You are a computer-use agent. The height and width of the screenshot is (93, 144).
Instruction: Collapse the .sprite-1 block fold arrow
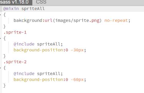[x=1, y=38]
